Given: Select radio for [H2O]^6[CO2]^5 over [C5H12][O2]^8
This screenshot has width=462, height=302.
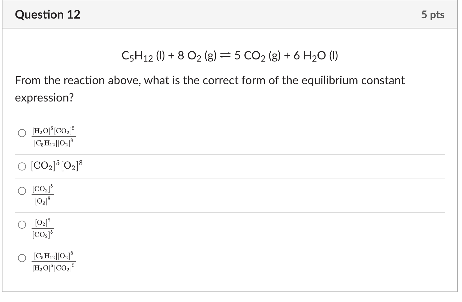Looking at the screenshot, I should [22, 133].
